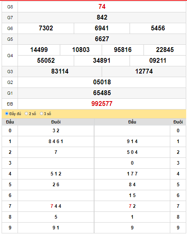Click the G8 result number 74
The width and height of the screenshot is (187, 235).
(102, 6)
